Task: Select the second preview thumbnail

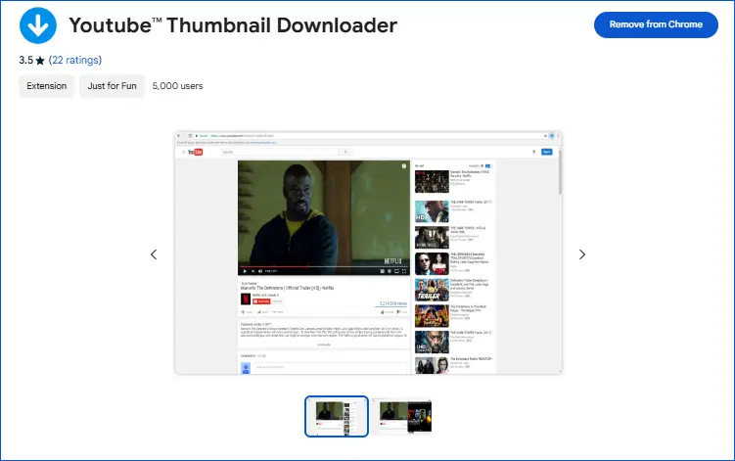Action: point(401,416)
